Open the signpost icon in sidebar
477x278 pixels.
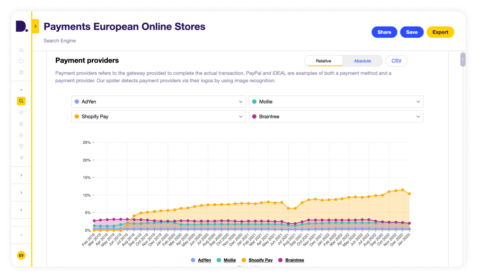point(21,158)
